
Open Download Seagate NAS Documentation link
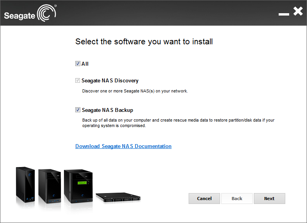123,146
